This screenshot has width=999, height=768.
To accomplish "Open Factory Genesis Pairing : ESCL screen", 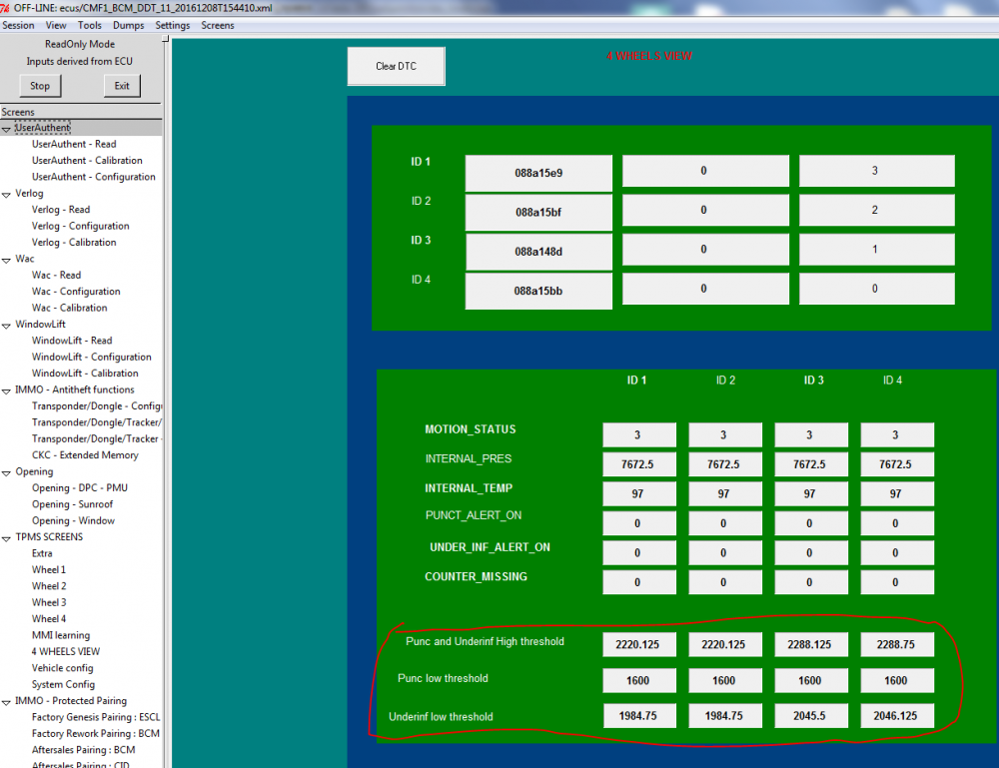I will [96, 717].
